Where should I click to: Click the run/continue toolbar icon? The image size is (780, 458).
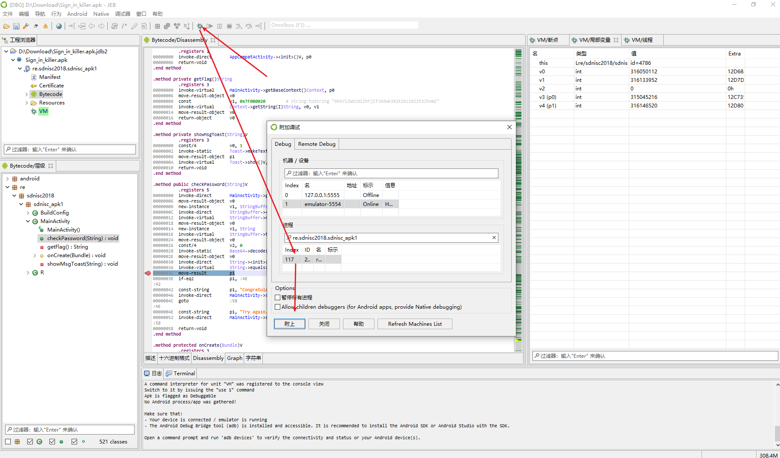click(x=210, y=26)
